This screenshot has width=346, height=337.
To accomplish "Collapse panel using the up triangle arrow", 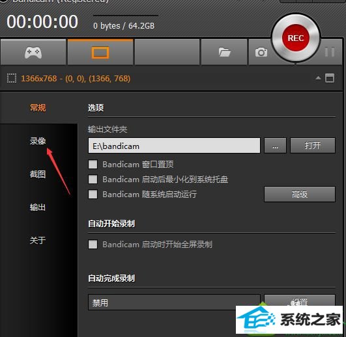I will [x=318, y=78].
